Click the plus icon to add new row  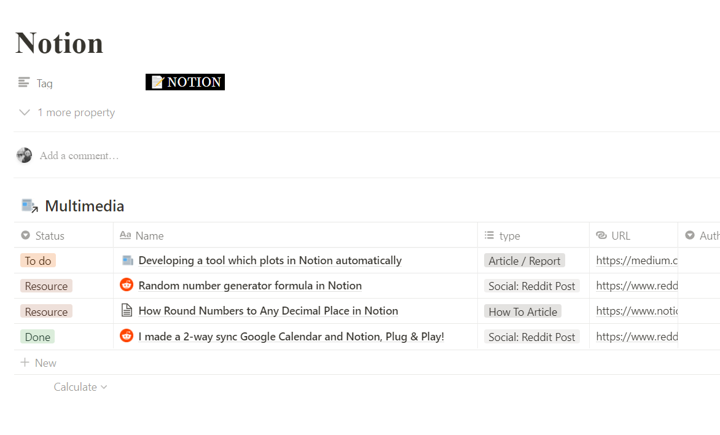[25, 362]
